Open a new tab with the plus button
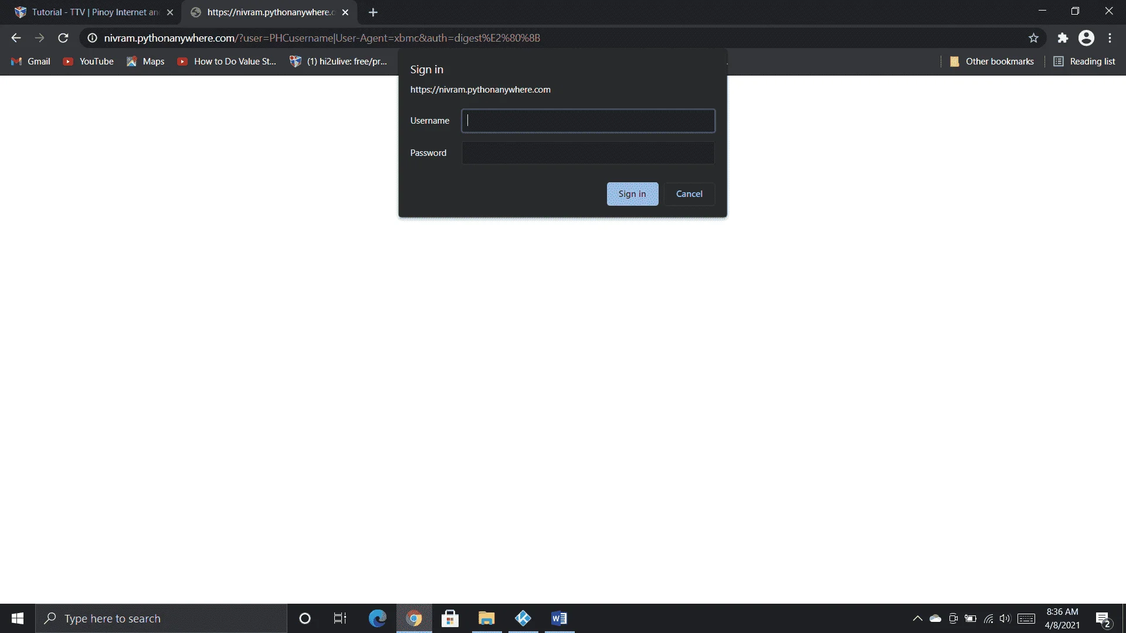1126x633 pixels. click(x=373, y=12)
